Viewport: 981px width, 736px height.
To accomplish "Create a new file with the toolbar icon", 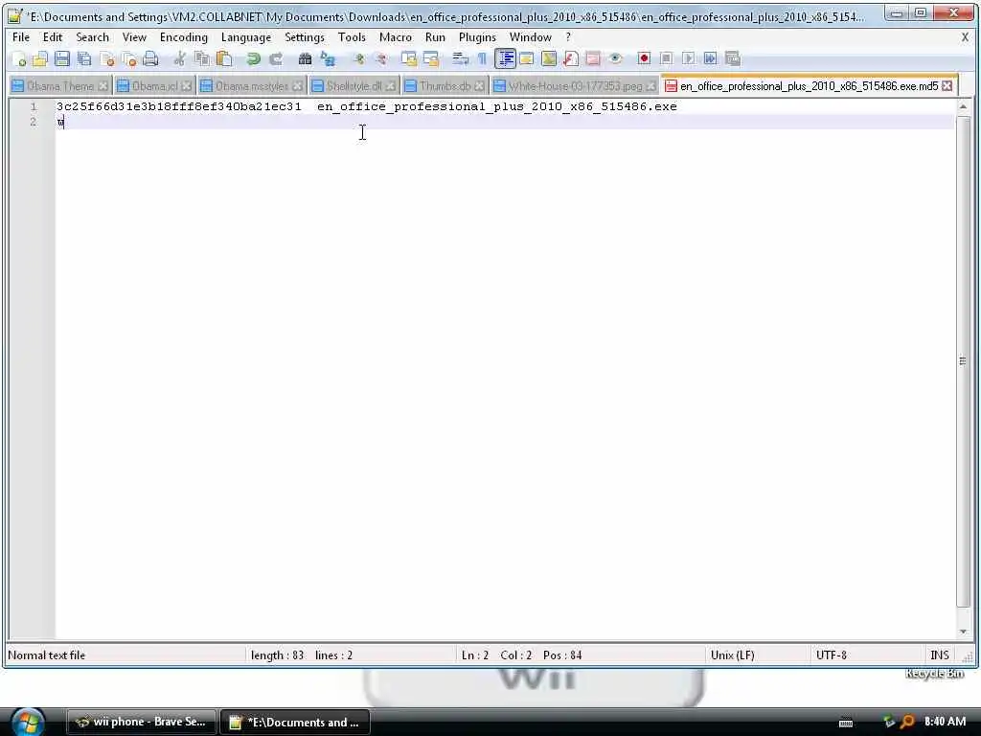I will tap(19, 58).
